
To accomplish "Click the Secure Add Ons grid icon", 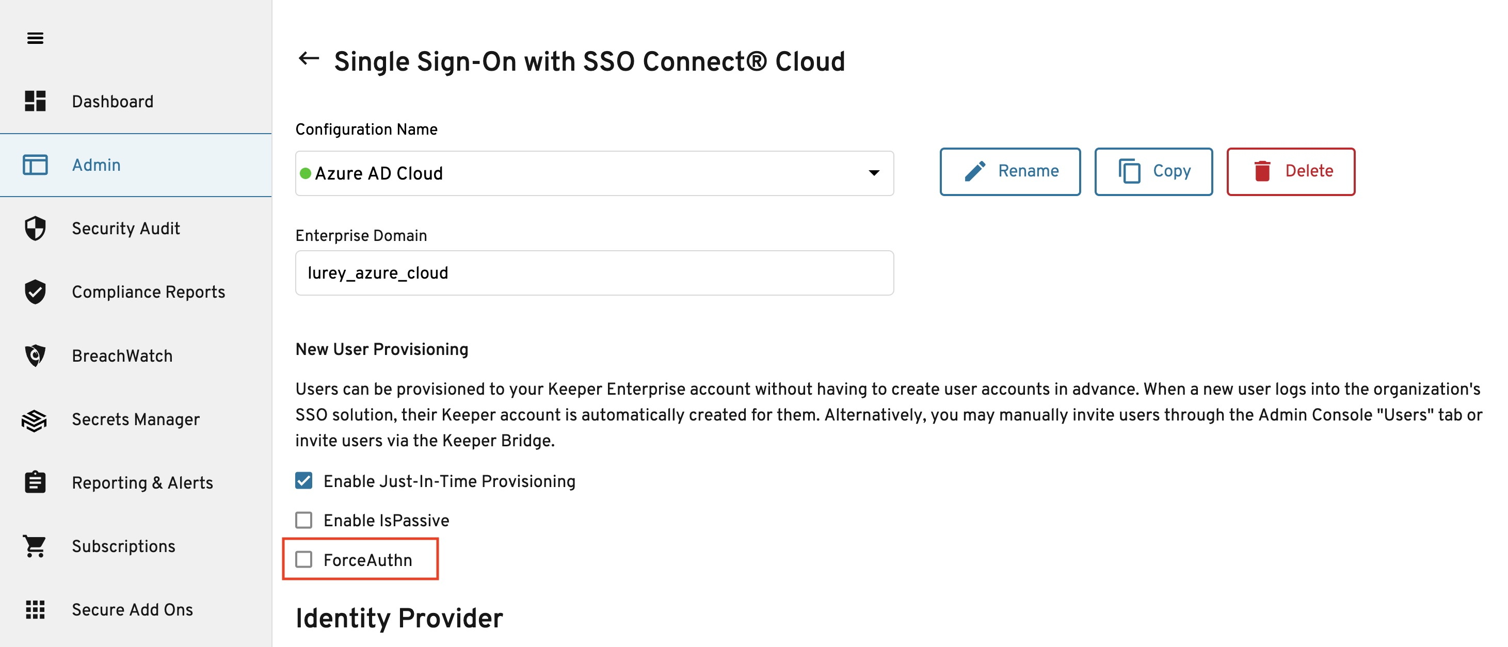I will coord(35,609).
